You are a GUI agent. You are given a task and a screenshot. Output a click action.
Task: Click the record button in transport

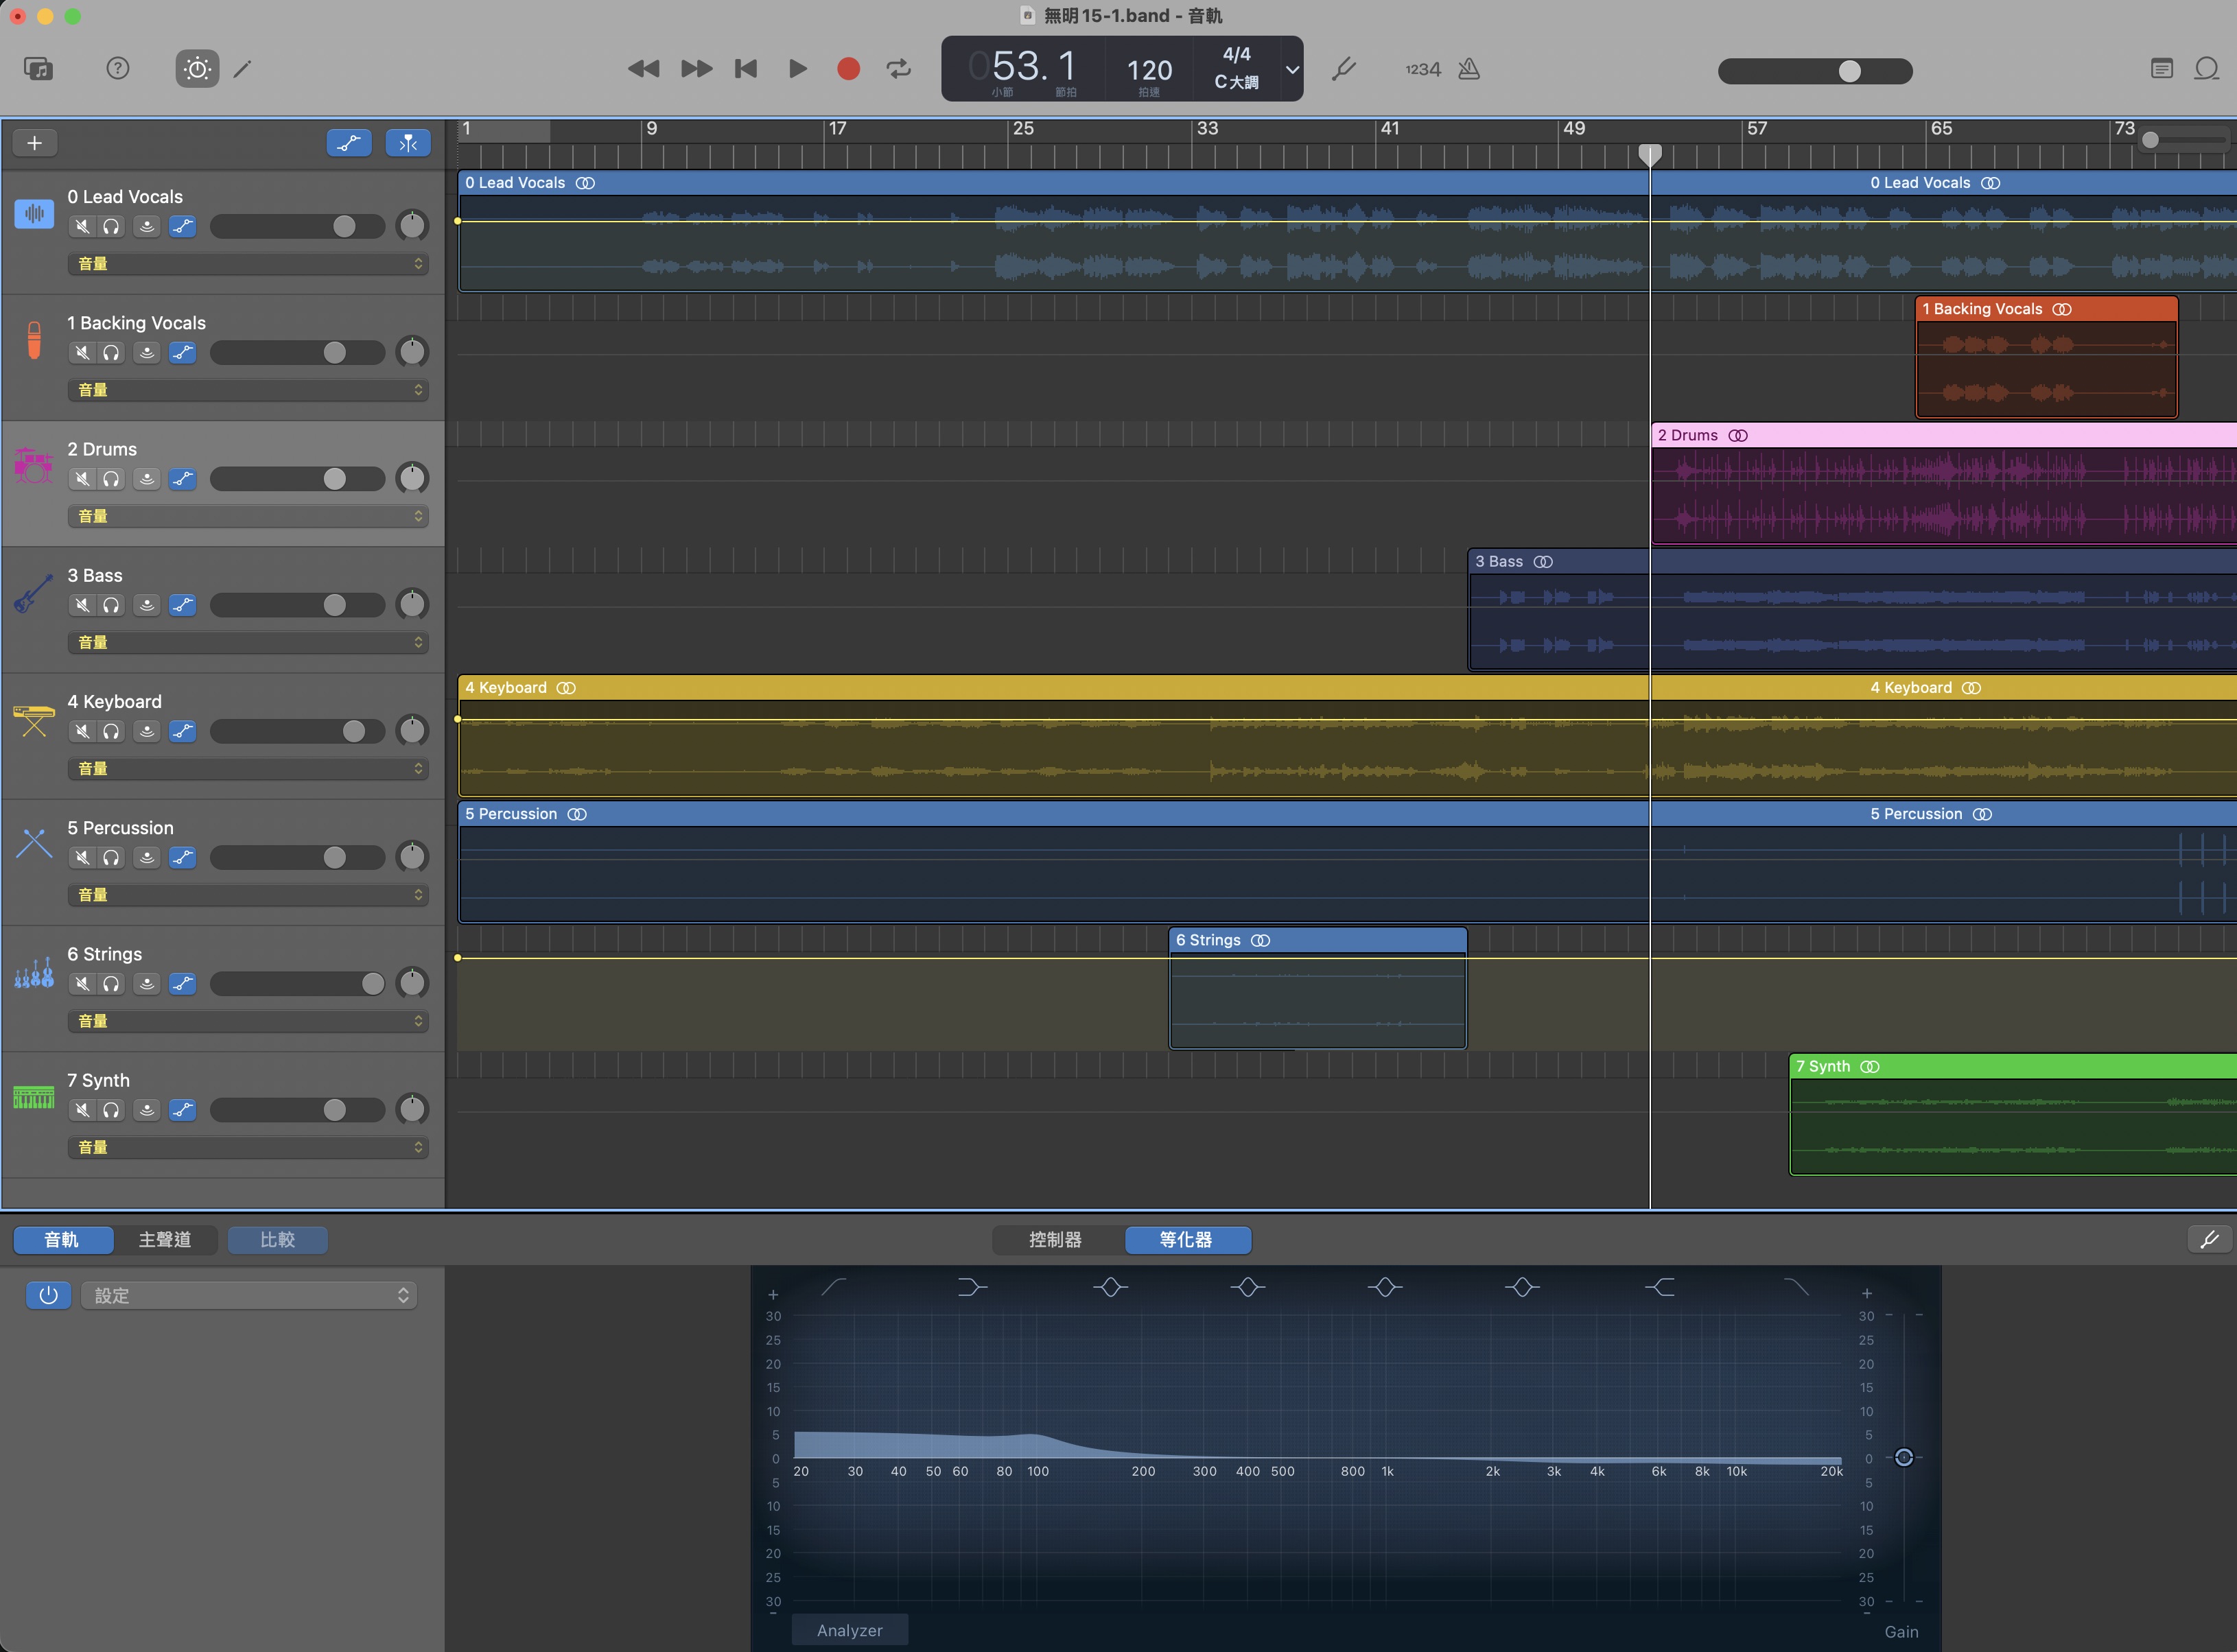[848, 69]
